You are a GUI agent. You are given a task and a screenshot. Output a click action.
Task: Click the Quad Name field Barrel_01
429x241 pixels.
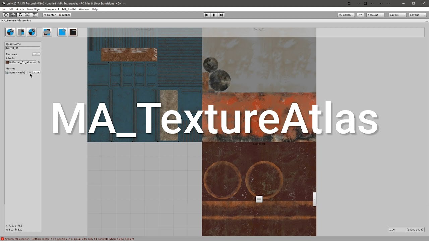[23, 48]
